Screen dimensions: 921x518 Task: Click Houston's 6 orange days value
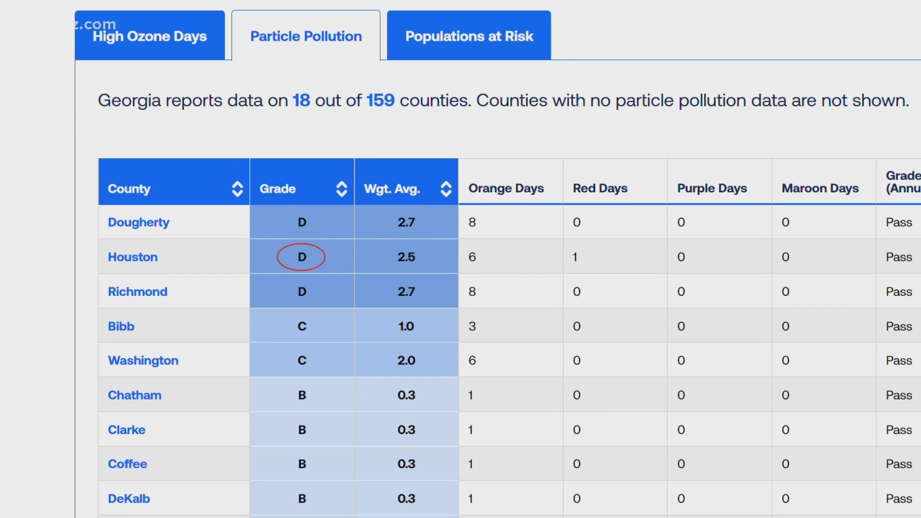(x=472, y=257)
